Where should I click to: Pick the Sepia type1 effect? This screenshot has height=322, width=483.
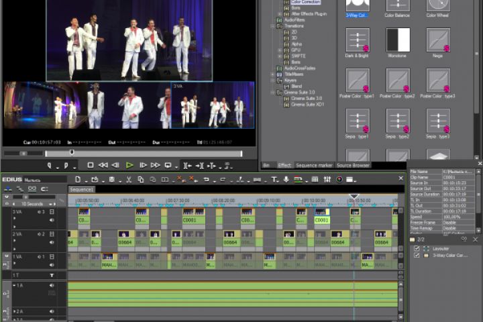(358, 121)
